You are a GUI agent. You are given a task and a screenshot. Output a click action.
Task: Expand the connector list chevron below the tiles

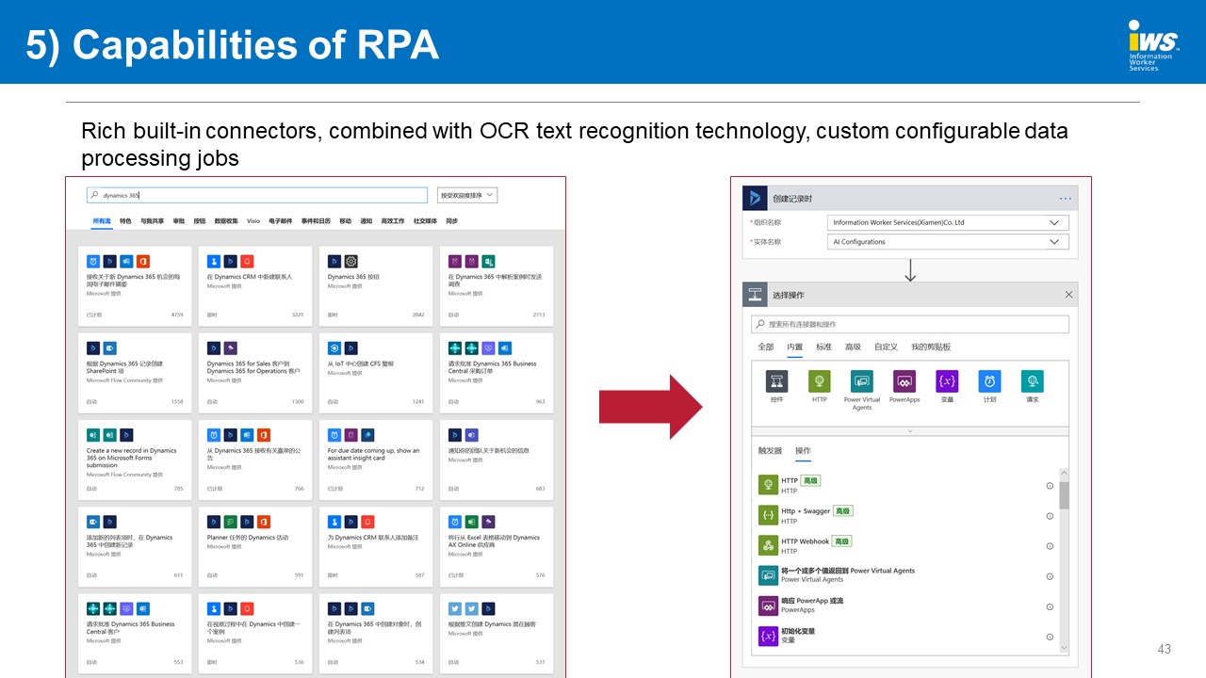[x=910, y=431]
